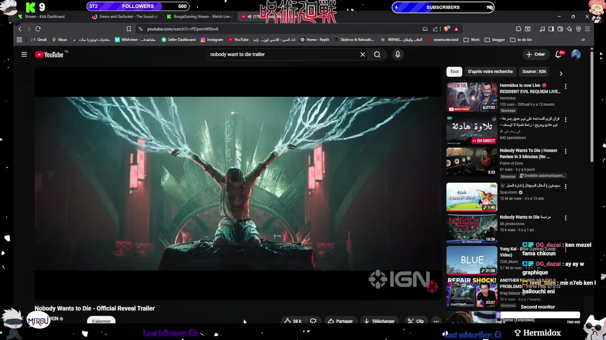
Task: Click the Télécharger download button
Action: (x=379, y=321)
